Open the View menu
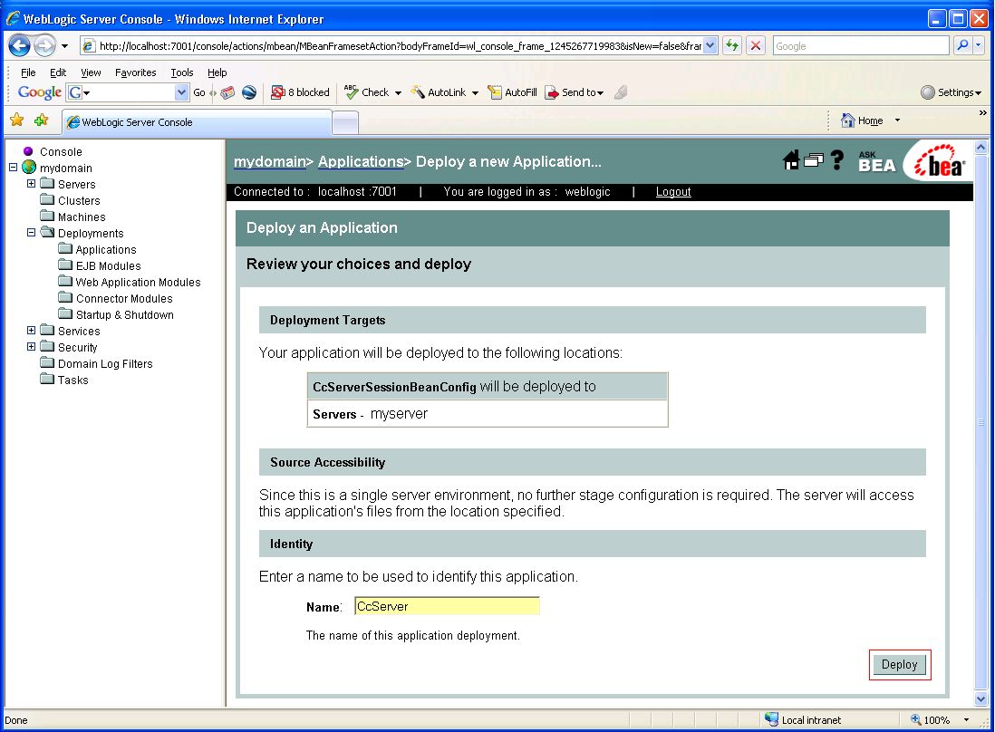The image size is (995, 732). click(91, 72)
